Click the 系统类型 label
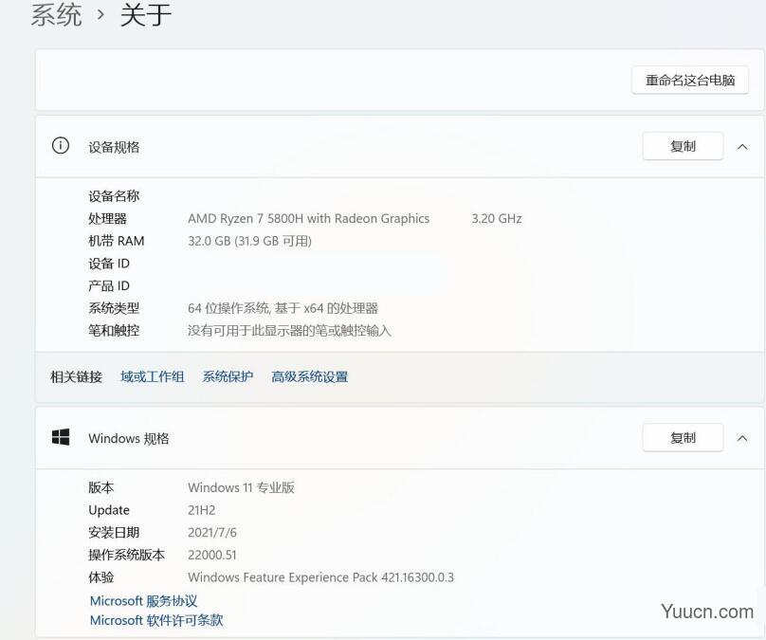The width and height of the screenshot is (766, 640). [114, 308]
